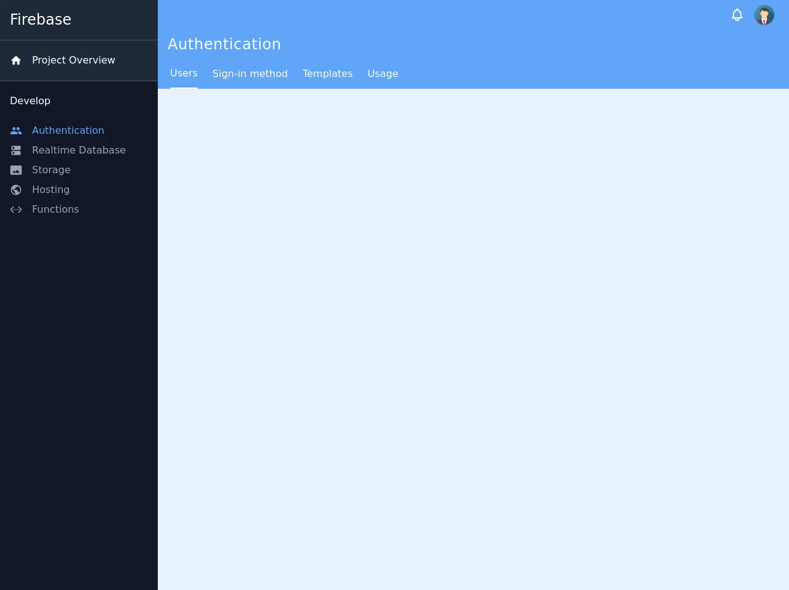Image resolution: width=789 pixels, height=590 pixels.
Task: Open the user profile avatar
Action: click(x=764, y=15)
